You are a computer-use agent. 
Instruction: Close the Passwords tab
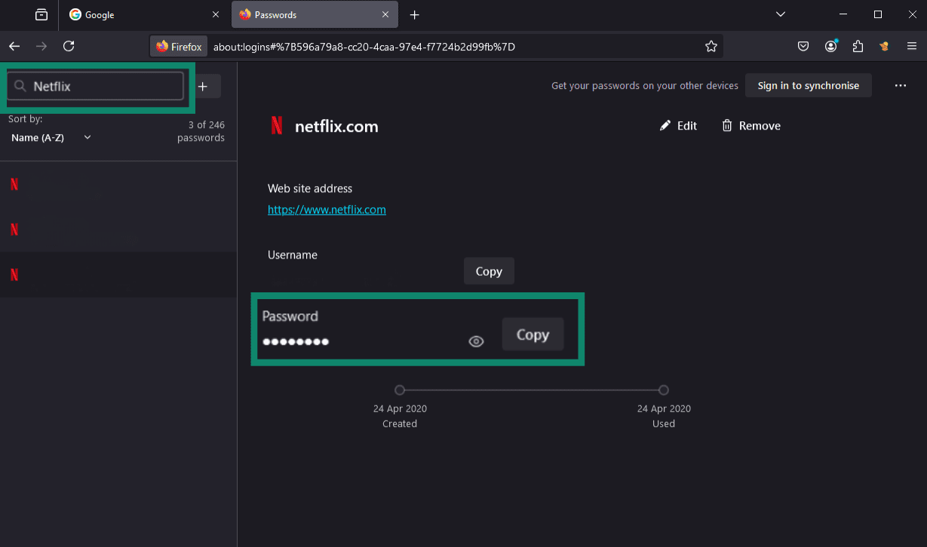pos(385,14)
